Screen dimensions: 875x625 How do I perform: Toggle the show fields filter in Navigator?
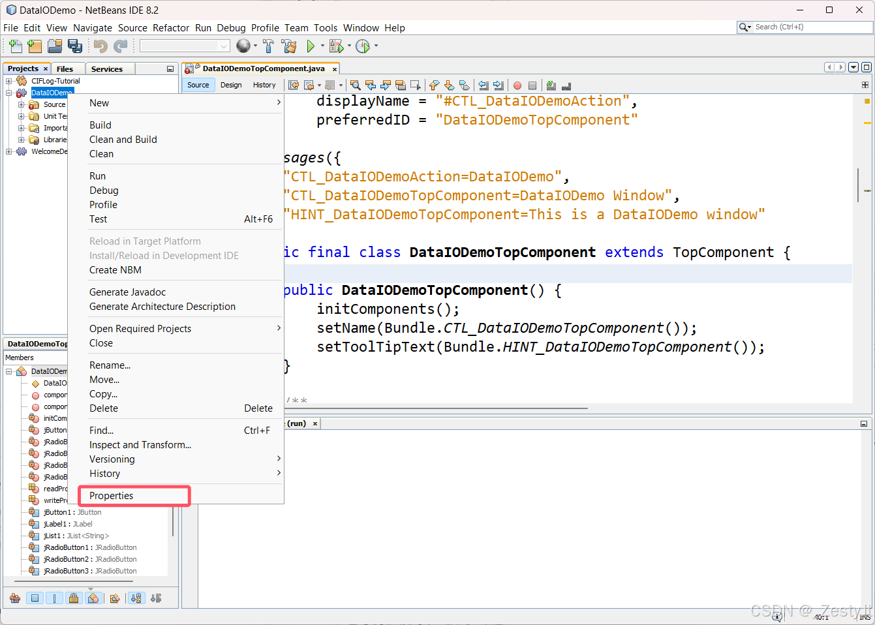coord(95,598)
